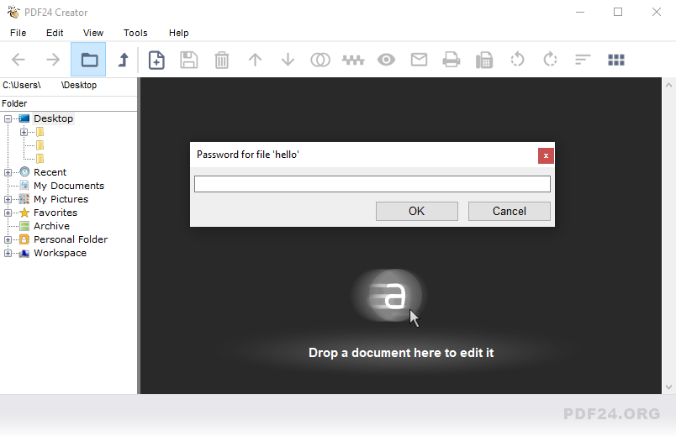Print the document with the printer icon
The width and height of the screenshot is (676, 436).
coord(452,60)
